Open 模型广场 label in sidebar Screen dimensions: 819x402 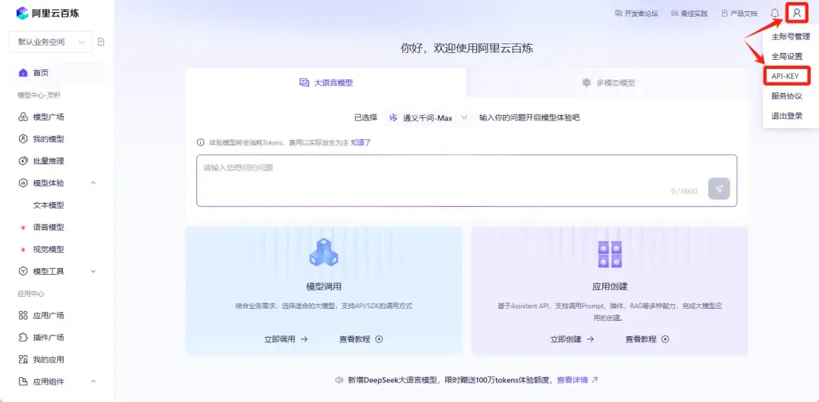pos(49,117)
